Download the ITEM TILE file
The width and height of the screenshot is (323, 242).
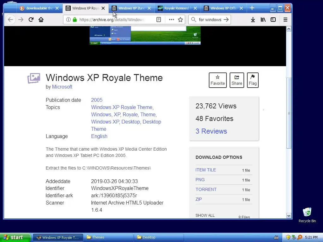pyautogui.click(x=206, y=170)
